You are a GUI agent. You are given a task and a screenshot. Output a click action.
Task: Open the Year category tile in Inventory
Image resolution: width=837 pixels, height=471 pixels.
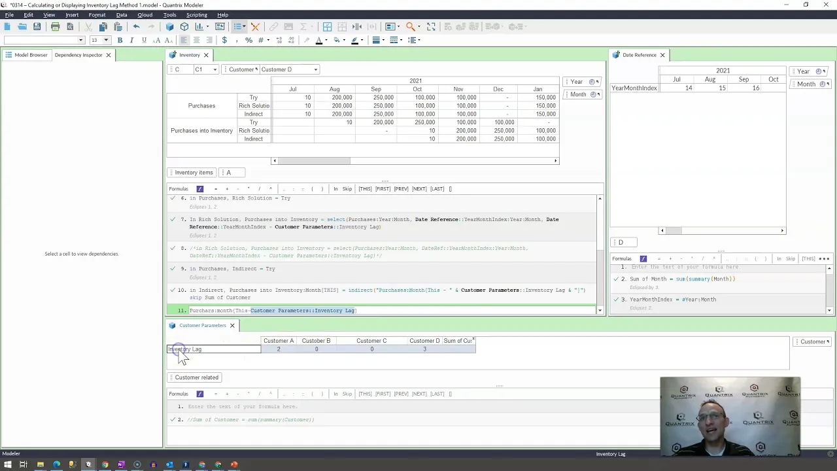(x=581, y=82)
